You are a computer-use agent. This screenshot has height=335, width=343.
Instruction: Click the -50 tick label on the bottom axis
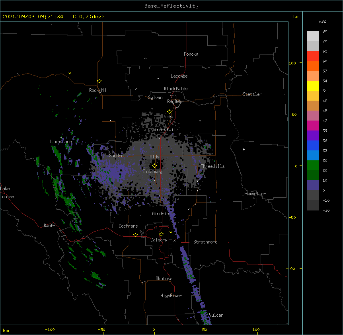(x=101, y=329)
